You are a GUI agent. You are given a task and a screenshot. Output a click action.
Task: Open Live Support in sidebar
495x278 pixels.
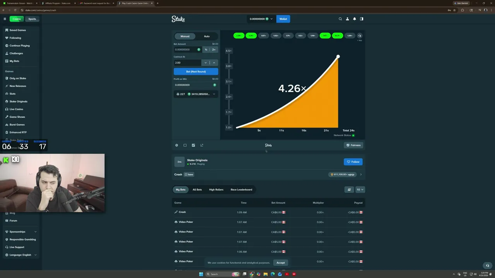click(17, 247)
